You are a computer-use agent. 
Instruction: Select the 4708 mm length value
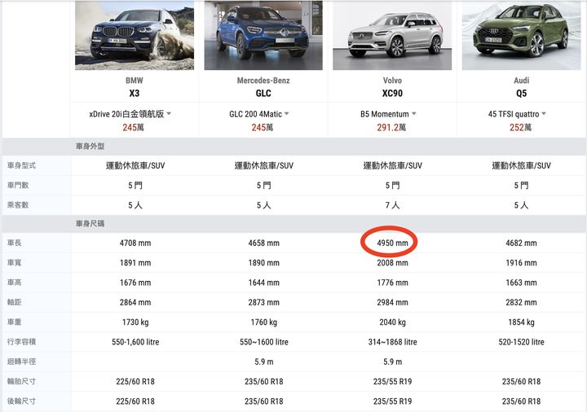135,243
